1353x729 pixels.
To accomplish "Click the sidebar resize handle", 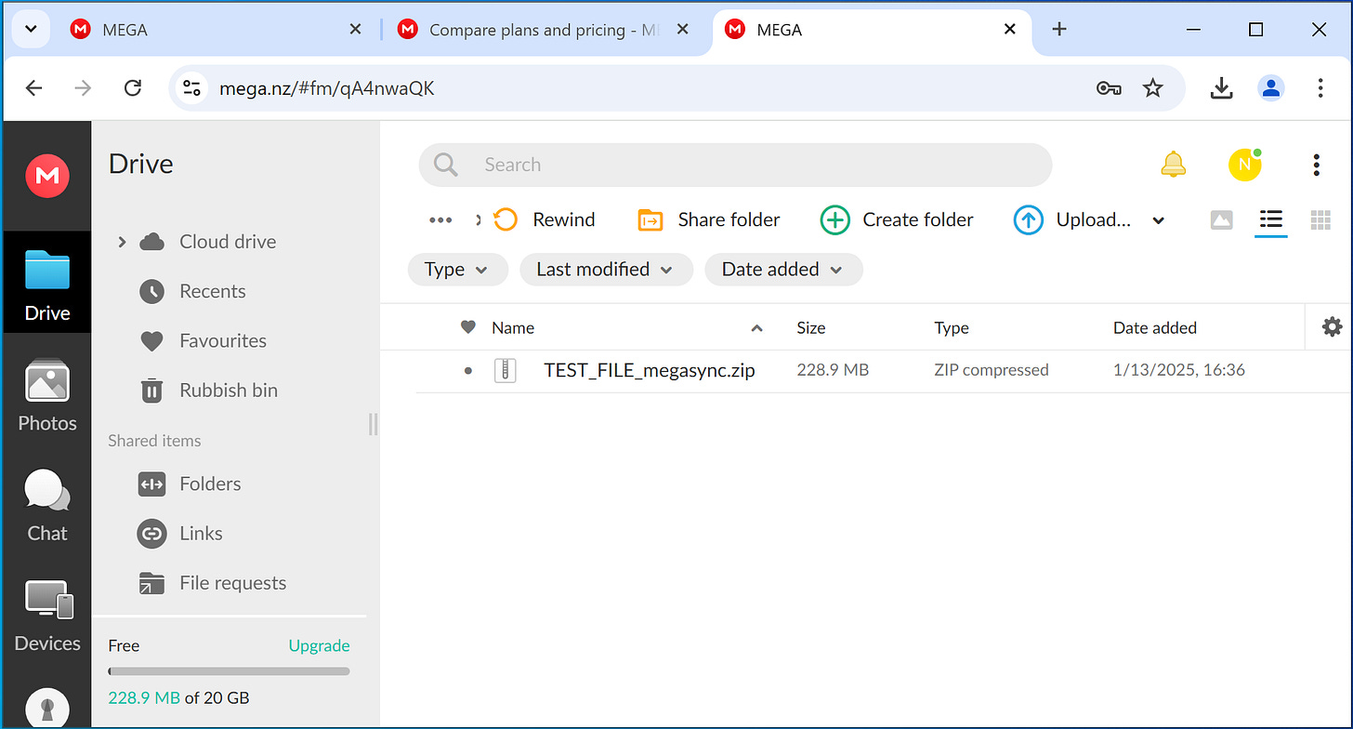I will 374,424.
